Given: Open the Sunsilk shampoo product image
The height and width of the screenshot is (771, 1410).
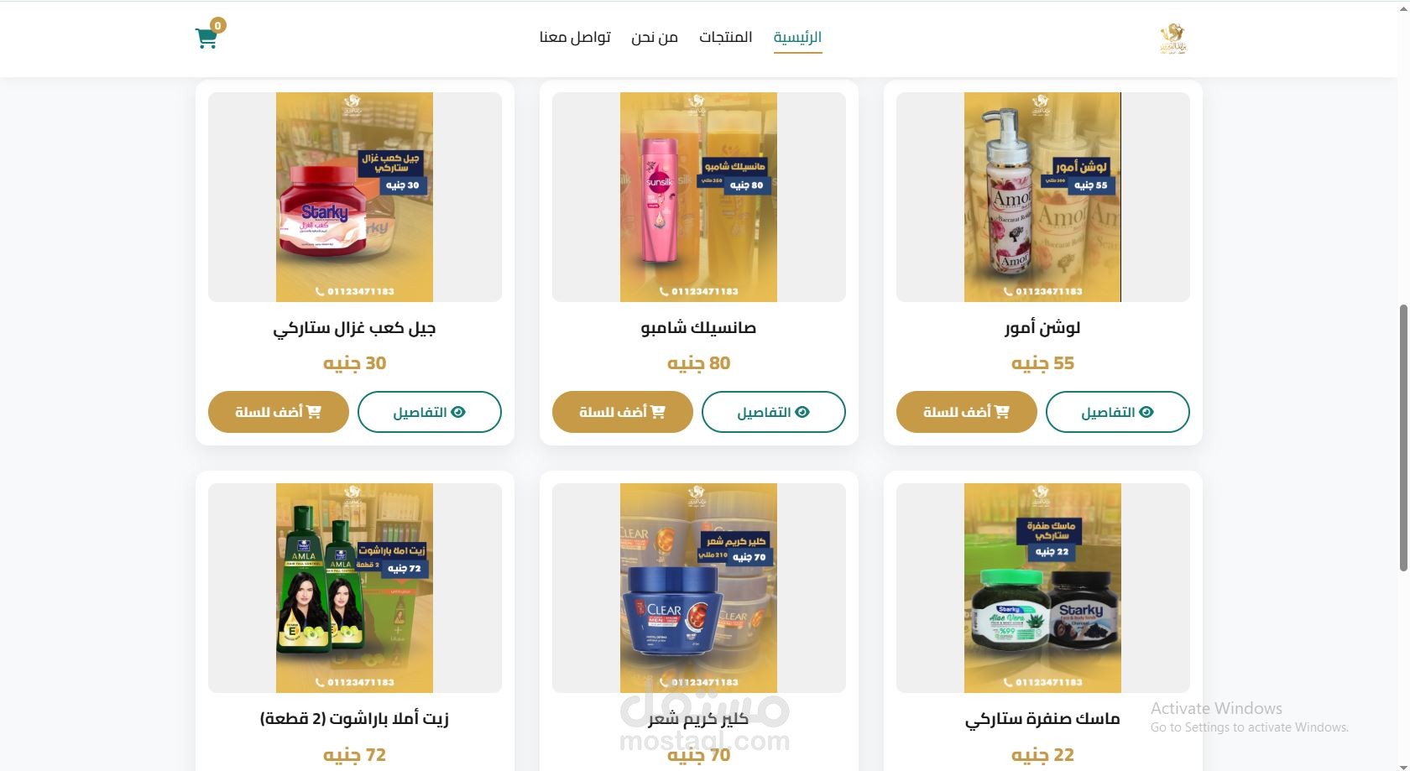Looking at the screenshot, I should tap(698, 197).
